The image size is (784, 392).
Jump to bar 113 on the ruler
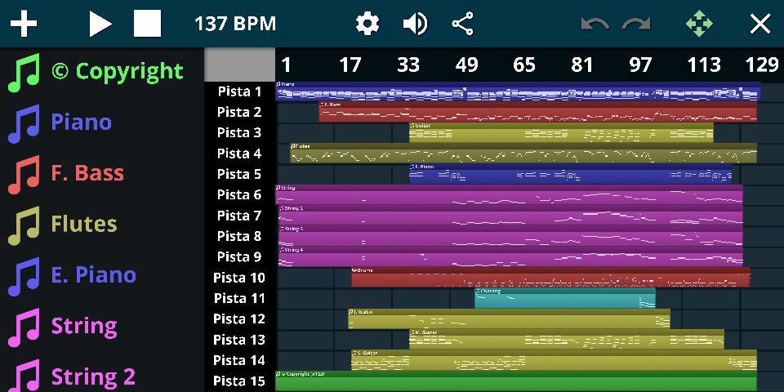[x=704, y=65]
